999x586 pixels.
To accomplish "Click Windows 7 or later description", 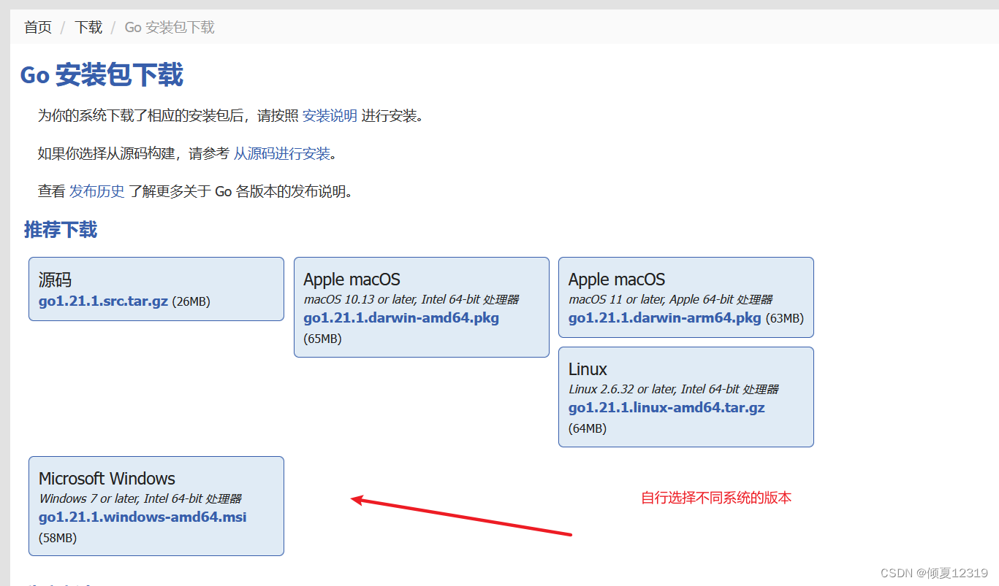I will 140,498.
